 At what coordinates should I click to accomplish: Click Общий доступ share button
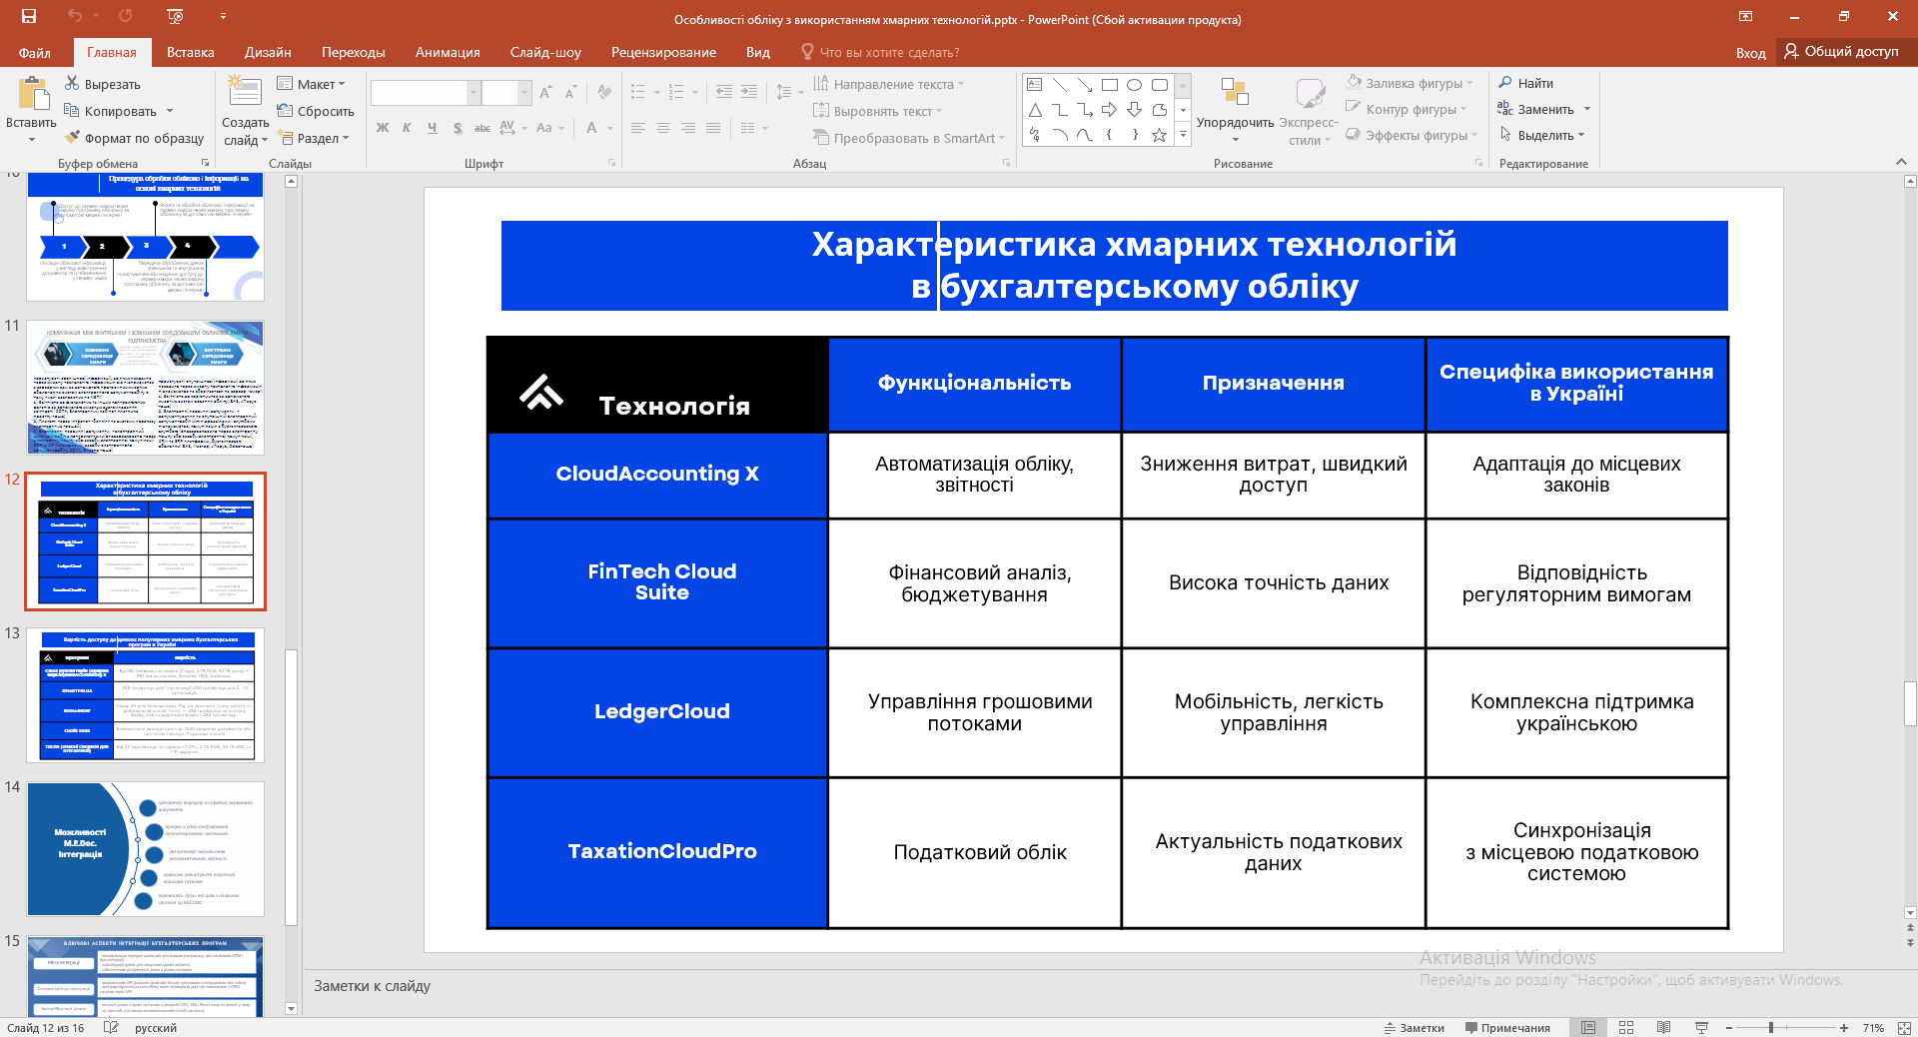(x=1841, y=51)
